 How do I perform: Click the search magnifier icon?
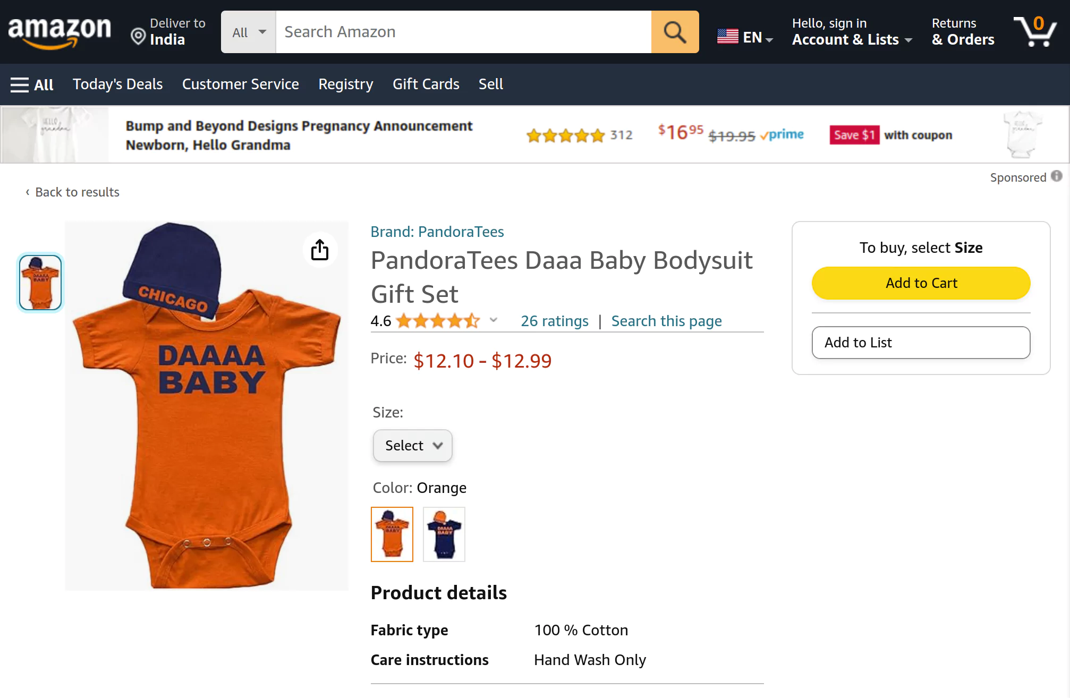(674, 31)
